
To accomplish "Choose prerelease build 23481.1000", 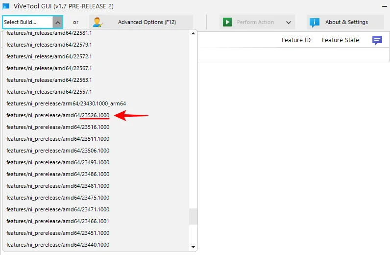I will tap(96, 186).
